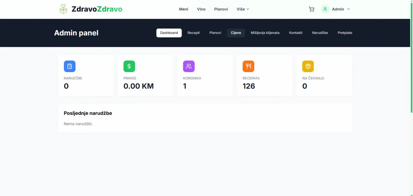This screenshot has width=413, height=196.
Task: Click the Admin panel heading
Action: click(76, 33)
